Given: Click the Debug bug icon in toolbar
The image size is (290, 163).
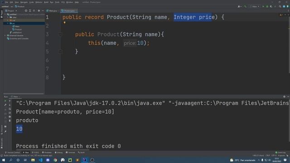Looking at the screenshot, I should coord(267,6).
